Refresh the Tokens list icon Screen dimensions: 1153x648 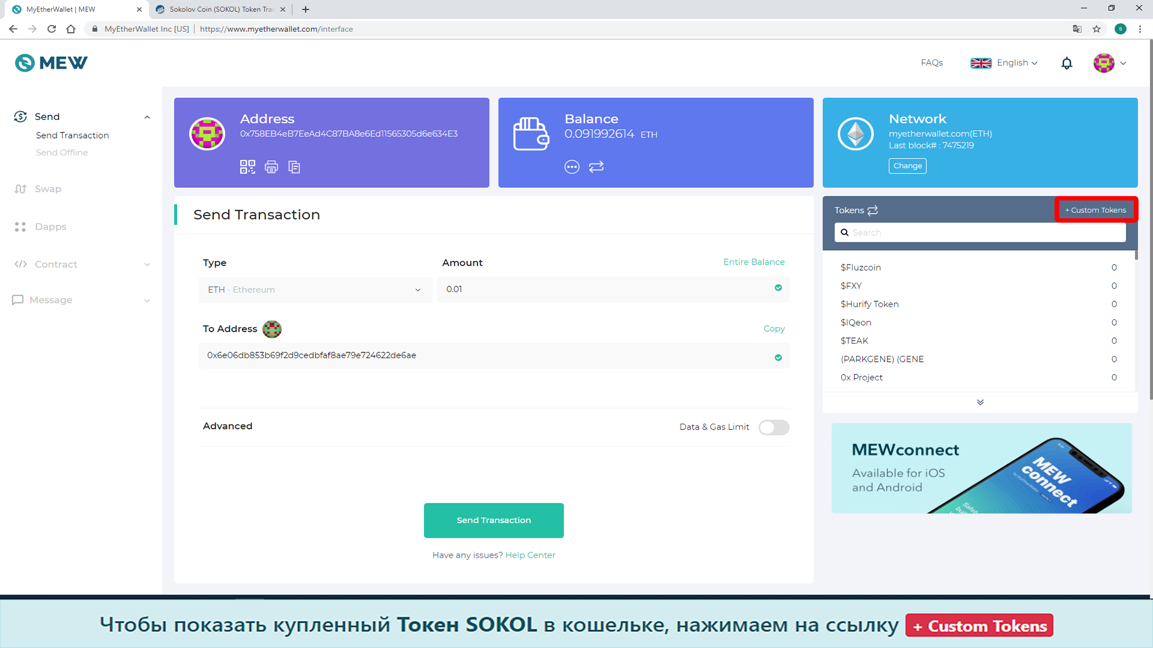tap(873, 210)
